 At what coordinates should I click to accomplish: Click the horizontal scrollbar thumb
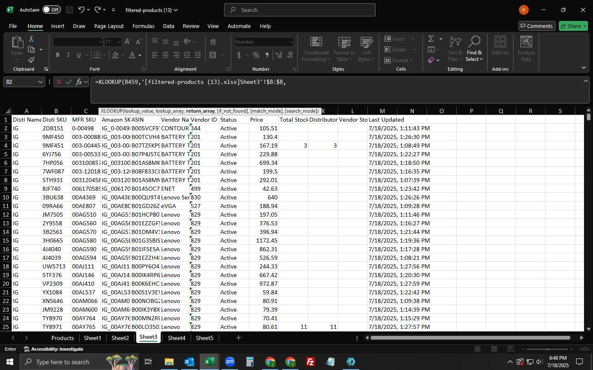tap(470, 338)
